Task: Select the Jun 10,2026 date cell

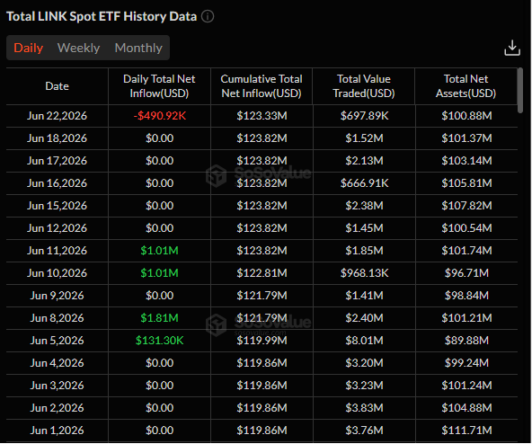Action: [x=57, y=273]
